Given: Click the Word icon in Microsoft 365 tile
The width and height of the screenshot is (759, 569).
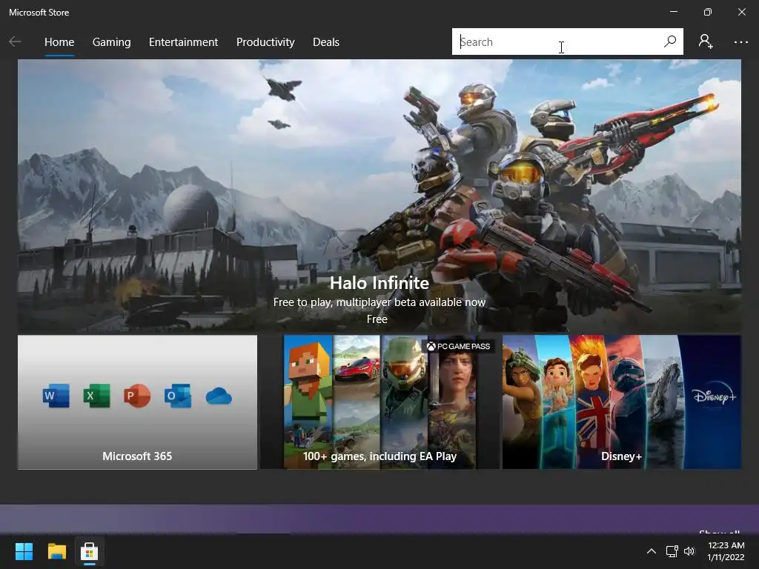Looking at the screenshot, I should [x=56, y=396].
